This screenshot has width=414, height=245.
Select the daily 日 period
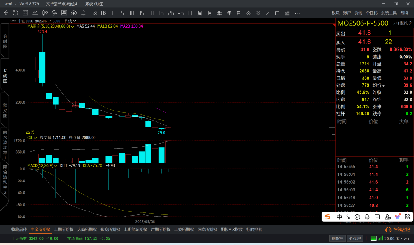pos(190,13)
